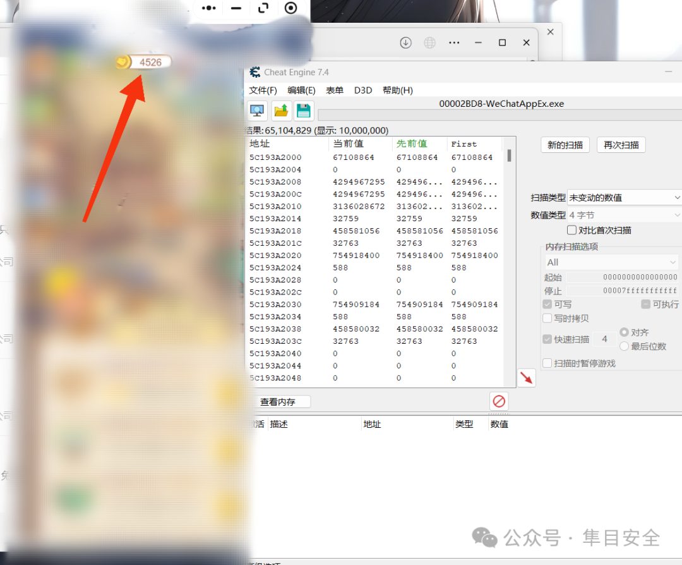Click the mini program three-dots menu icon
This screenshot has height=565, width=682.
click(x=209, y=8)
